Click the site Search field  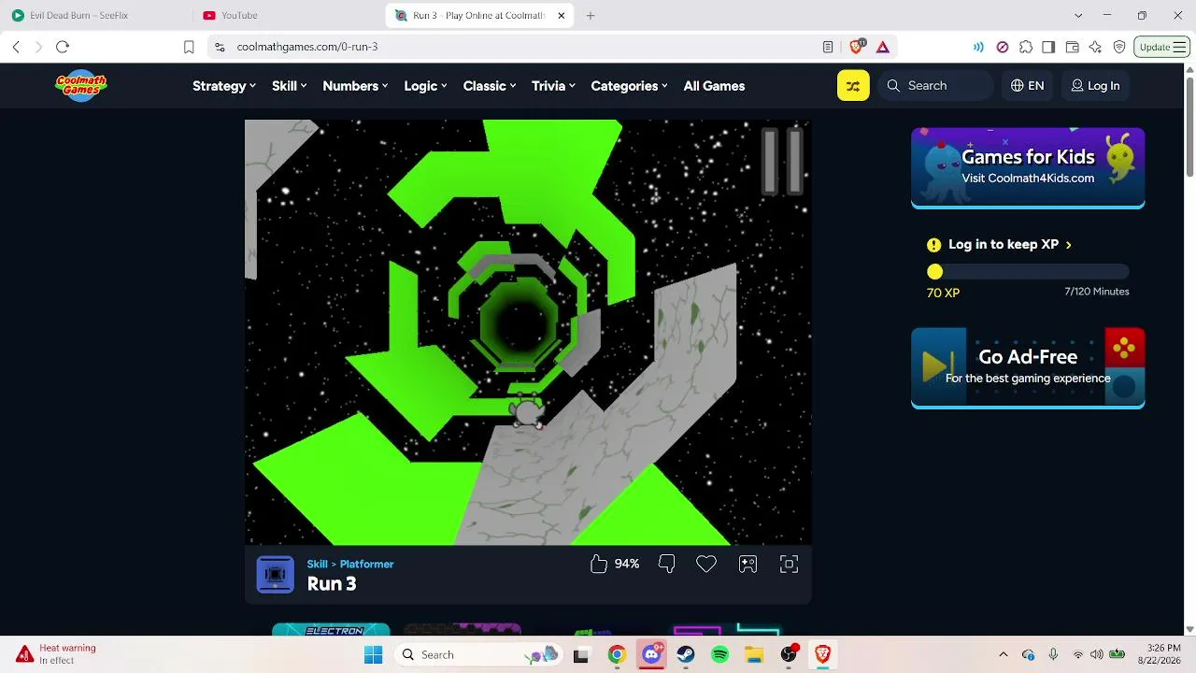click(x=936, y=86)
